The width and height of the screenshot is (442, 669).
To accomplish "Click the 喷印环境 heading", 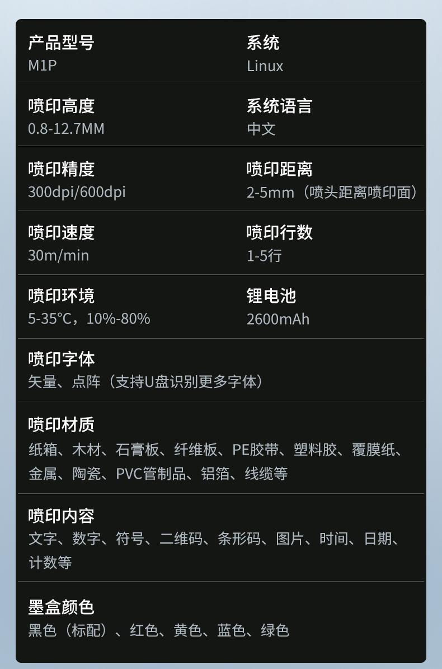I will pyautogui.click(x=61, y=296).
